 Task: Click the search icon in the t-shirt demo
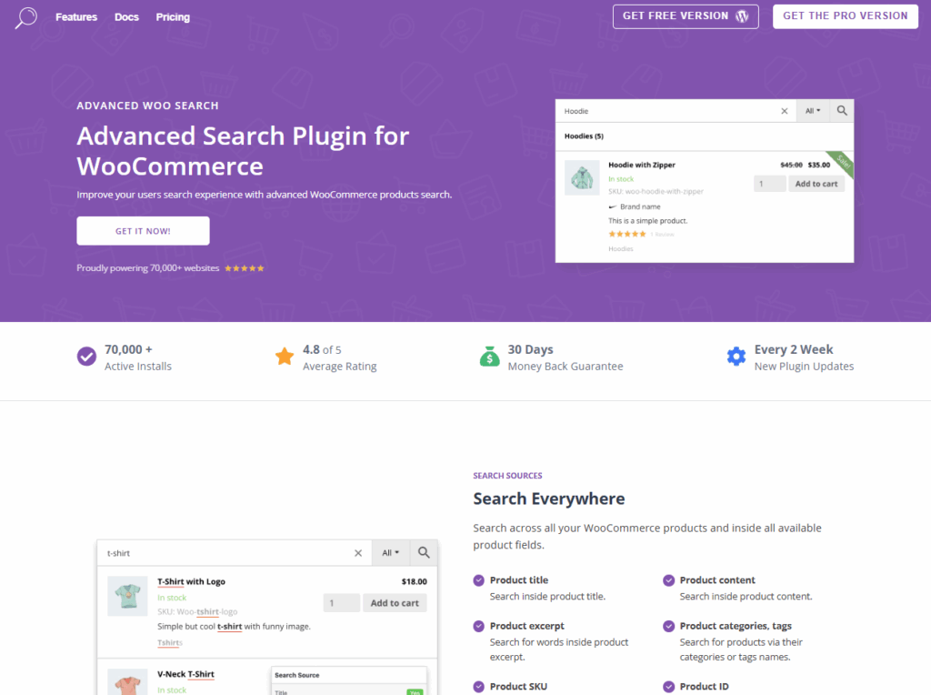[x=423, y=552]
